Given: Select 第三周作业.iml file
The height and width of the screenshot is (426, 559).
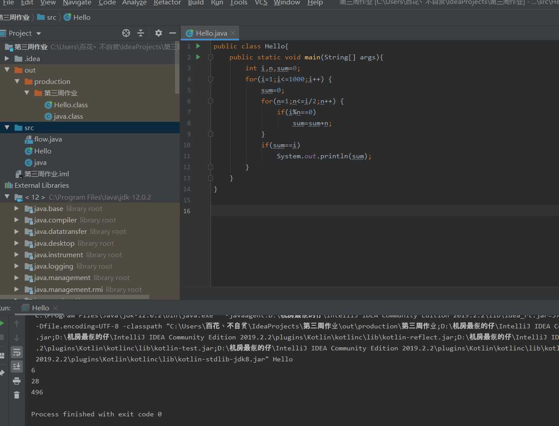Looking at the screenshot, I should 42,174.
